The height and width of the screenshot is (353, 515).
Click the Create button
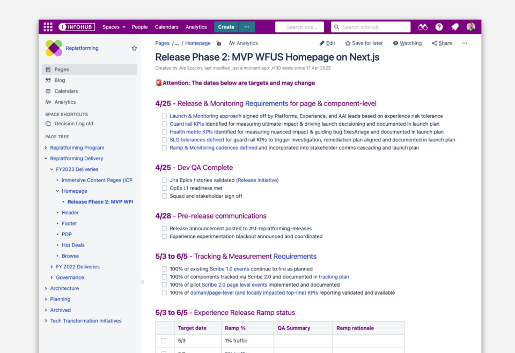point(226,27)
